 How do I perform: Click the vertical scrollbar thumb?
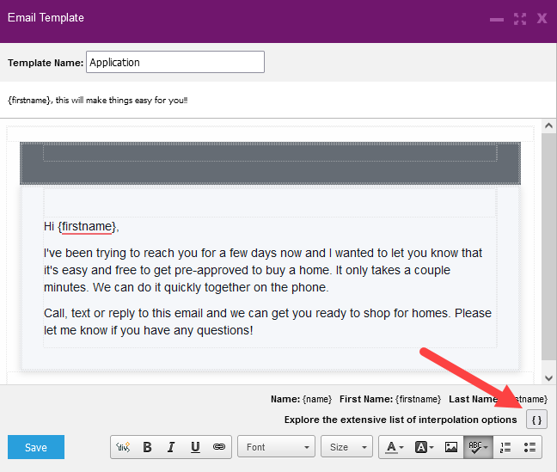pyautogui.click(x=548, y=247)
